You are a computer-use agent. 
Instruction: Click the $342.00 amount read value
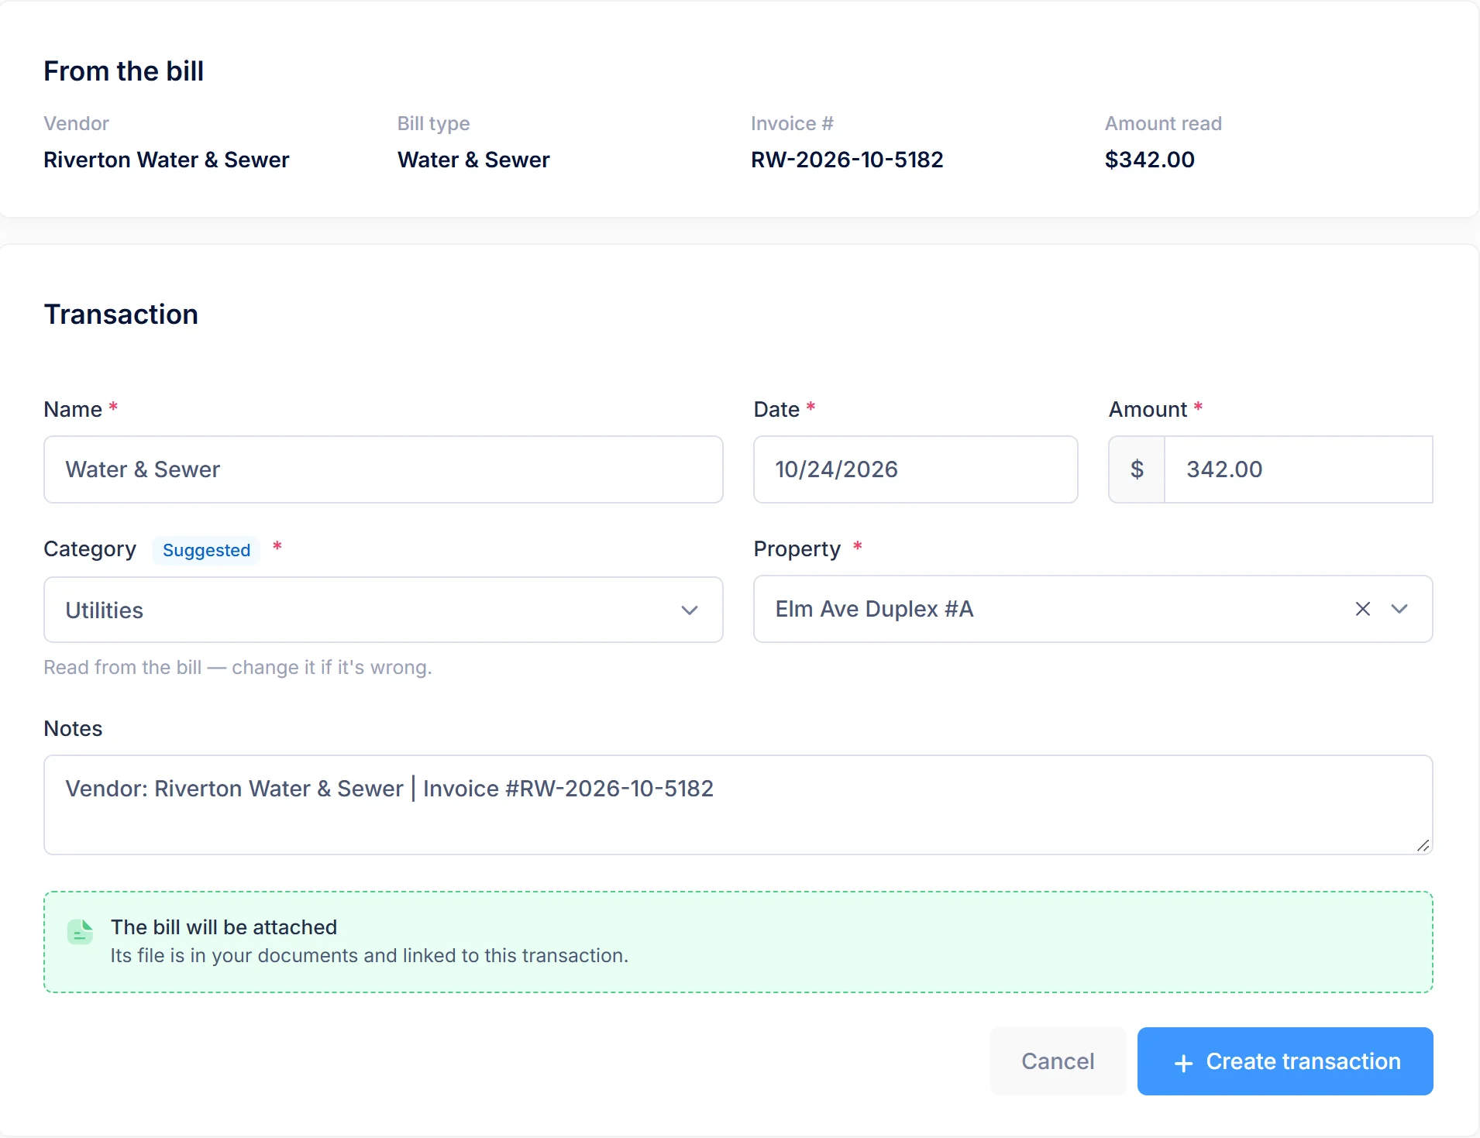(x=1149, y=160)
